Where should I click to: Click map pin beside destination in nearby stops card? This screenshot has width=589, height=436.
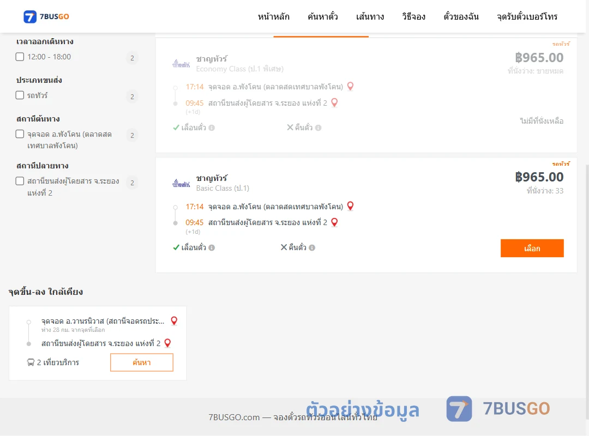[167, 343]
